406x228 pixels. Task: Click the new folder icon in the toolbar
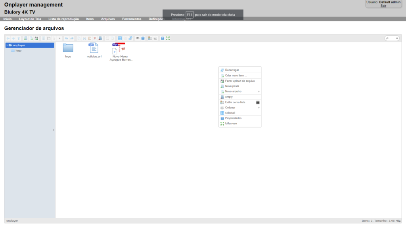click(x=26, y=38)
